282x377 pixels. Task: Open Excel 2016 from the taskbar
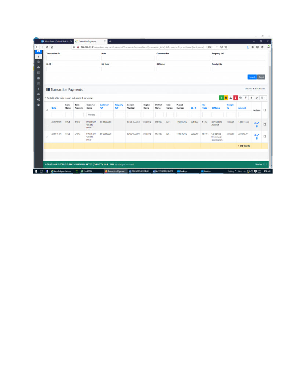tap(86, 172)
